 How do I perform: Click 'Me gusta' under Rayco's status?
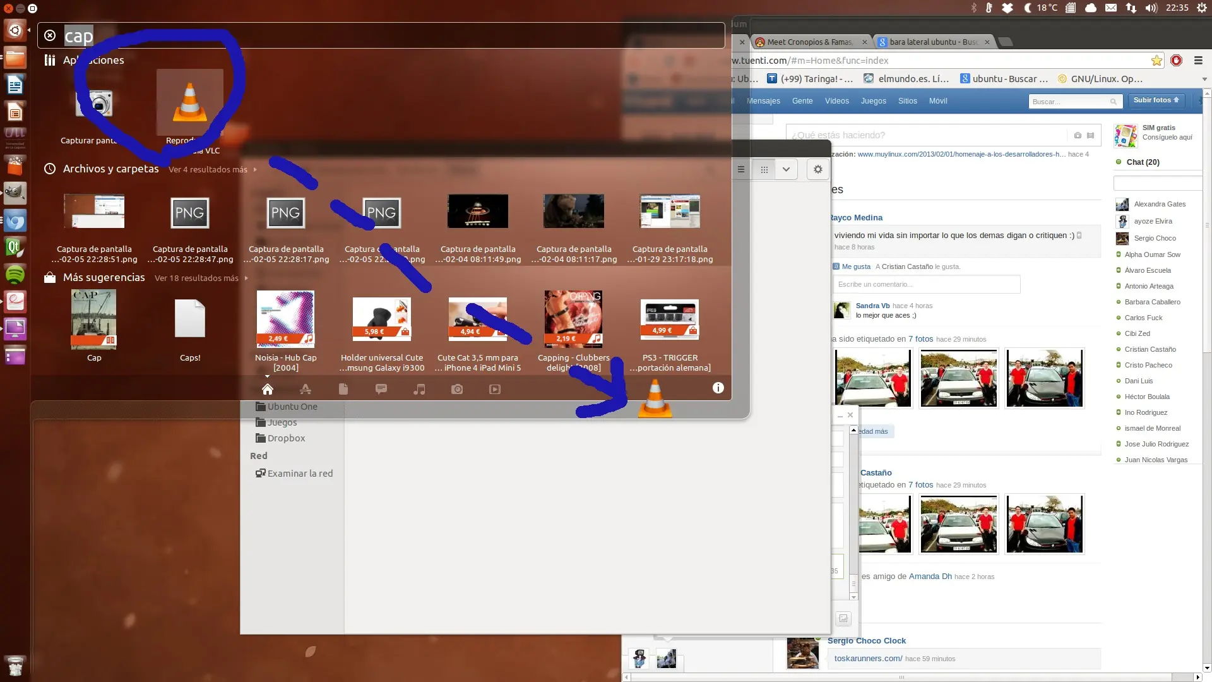click(x=856, y=266)
